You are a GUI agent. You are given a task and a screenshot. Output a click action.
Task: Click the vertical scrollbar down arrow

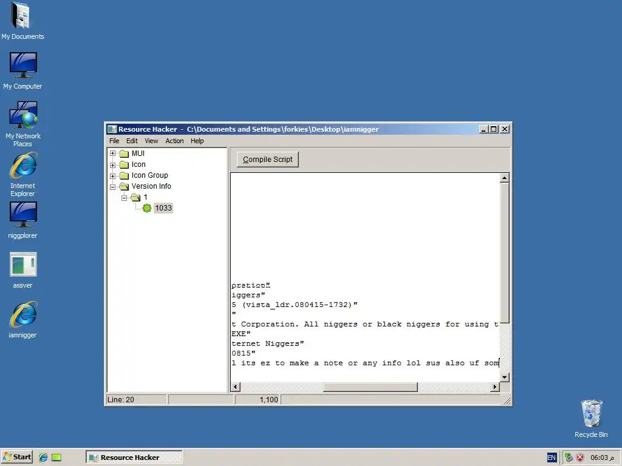[x=505, y=377]
